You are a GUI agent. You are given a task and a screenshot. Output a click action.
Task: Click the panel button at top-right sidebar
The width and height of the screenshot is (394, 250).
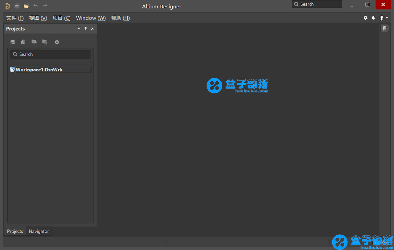(x=384, y=28)
